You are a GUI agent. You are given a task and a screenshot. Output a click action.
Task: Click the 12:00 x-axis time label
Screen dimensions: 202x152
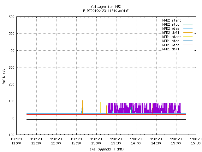point(56,143)
